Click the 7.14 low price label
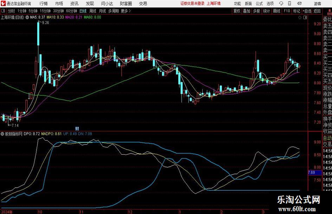Screen dimensions: 332x214 pyautogui.click(x=15, y=125)
